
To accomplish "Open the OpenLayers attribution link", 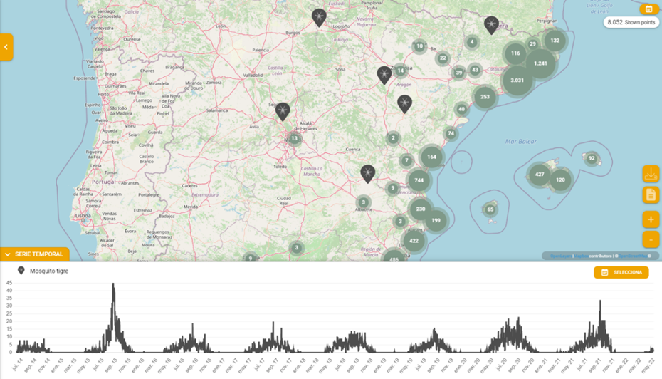I will [561, 256].
